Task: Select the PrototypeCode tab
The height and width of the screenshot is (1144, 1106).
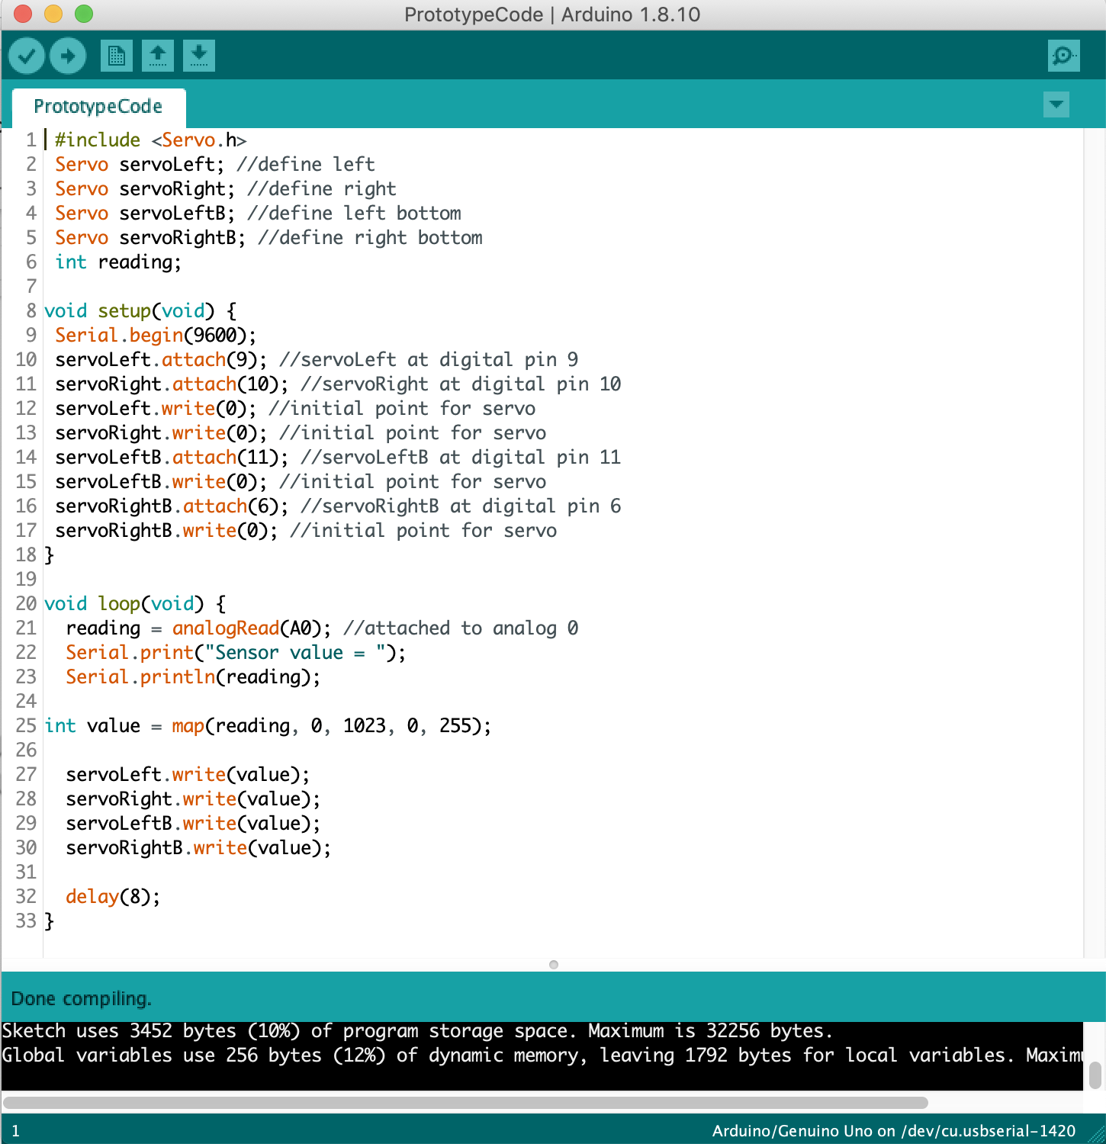Action: coord(98,107)
